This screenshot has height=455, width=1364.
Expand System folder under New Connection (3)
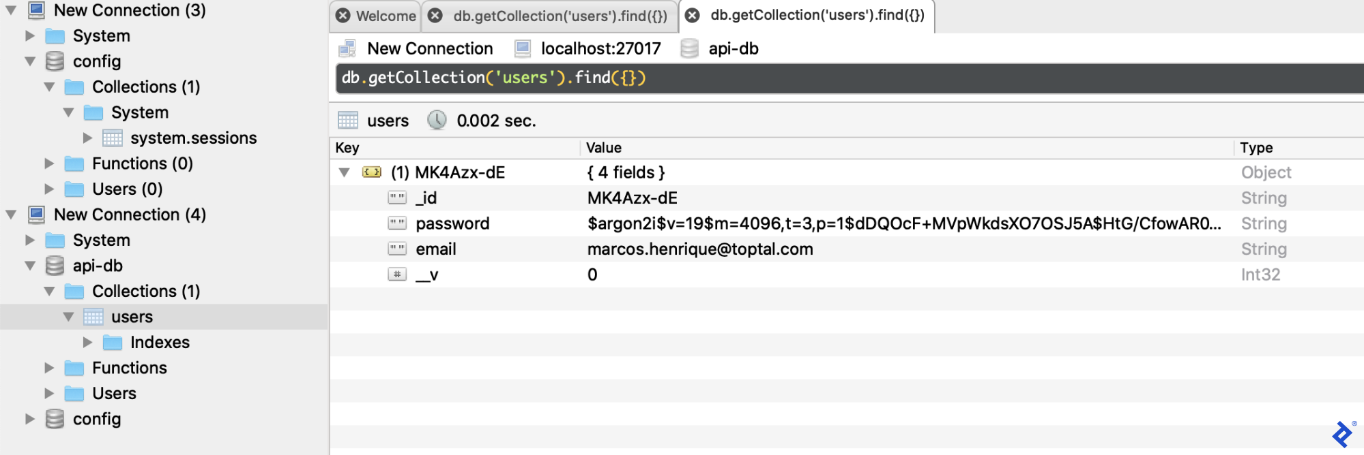(29, 35)
